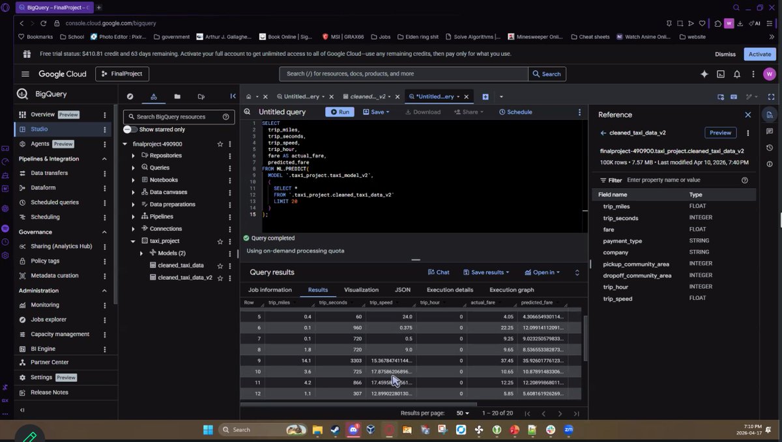The image size is (782, 442).
Task: Go to next results page arrow
Action: 560,413
